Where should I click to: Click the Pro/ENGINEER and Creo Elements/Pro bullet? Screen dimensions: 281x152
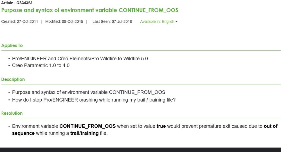(x=80, y=59)
